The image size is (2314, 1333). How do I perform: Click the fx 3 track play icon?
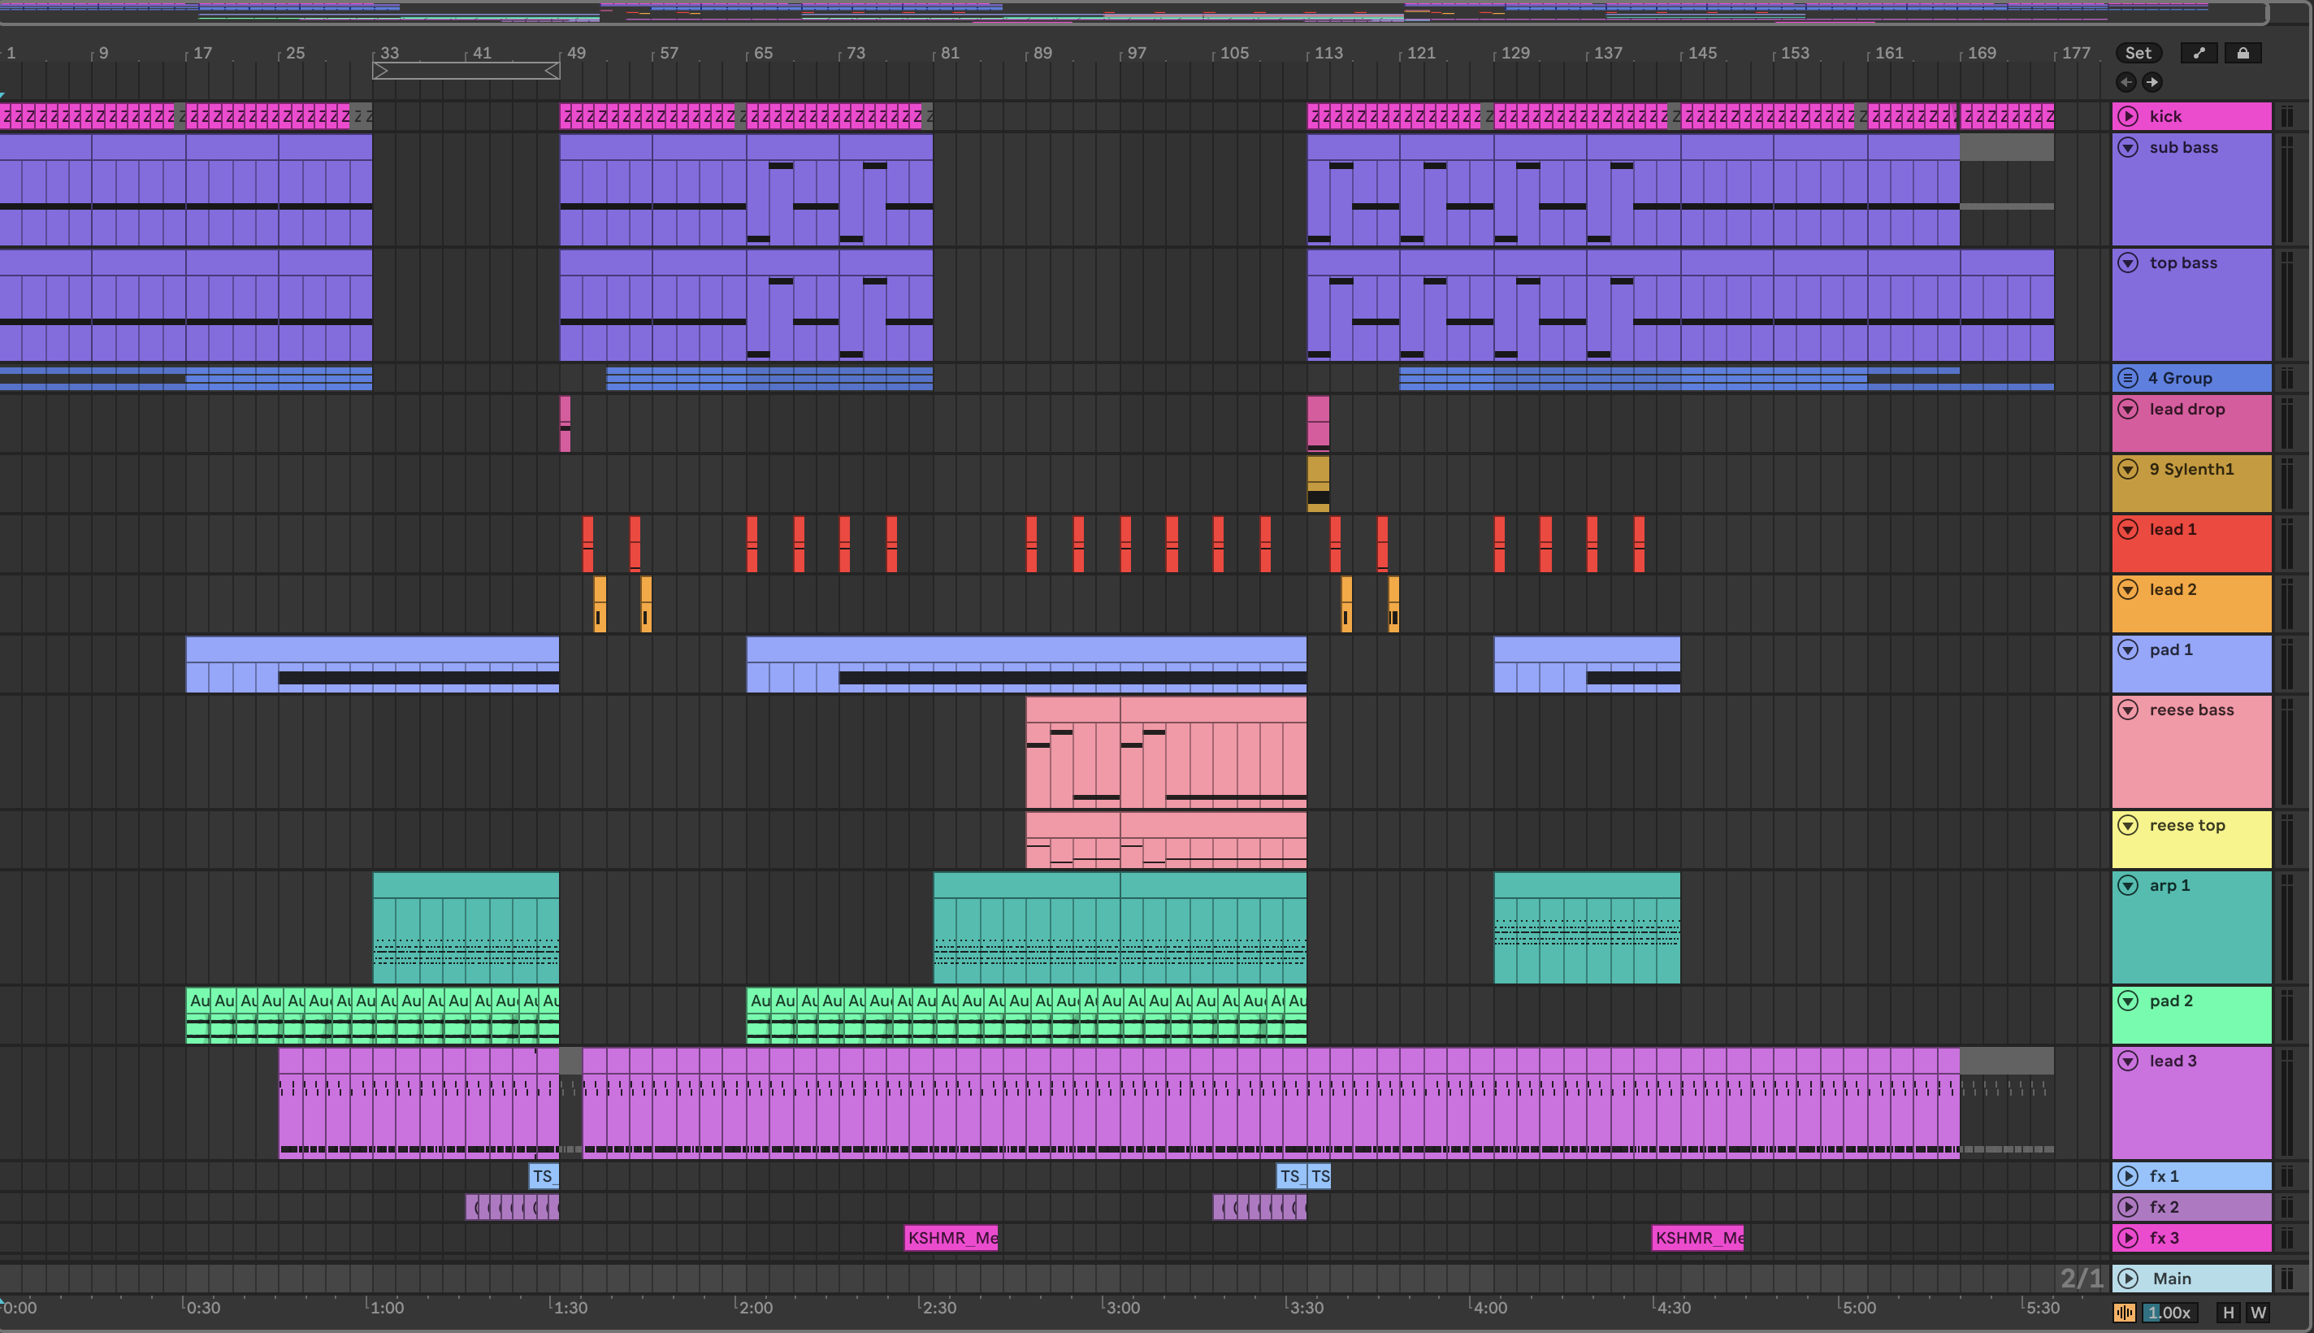click(x=2128, y=1238)
